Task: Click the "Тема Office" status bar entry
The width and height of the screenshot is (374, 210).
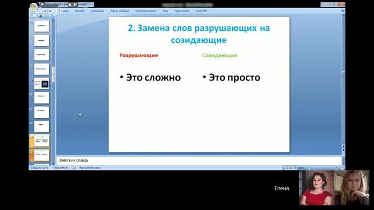Action: coord(60,168)
